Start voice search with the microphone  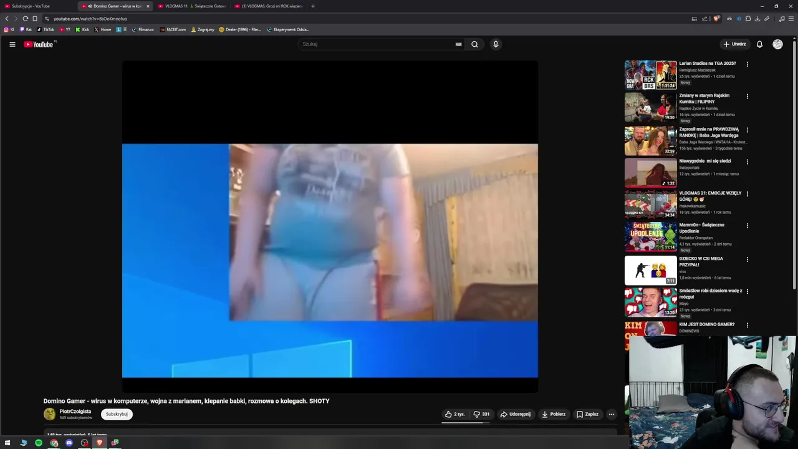496,44
